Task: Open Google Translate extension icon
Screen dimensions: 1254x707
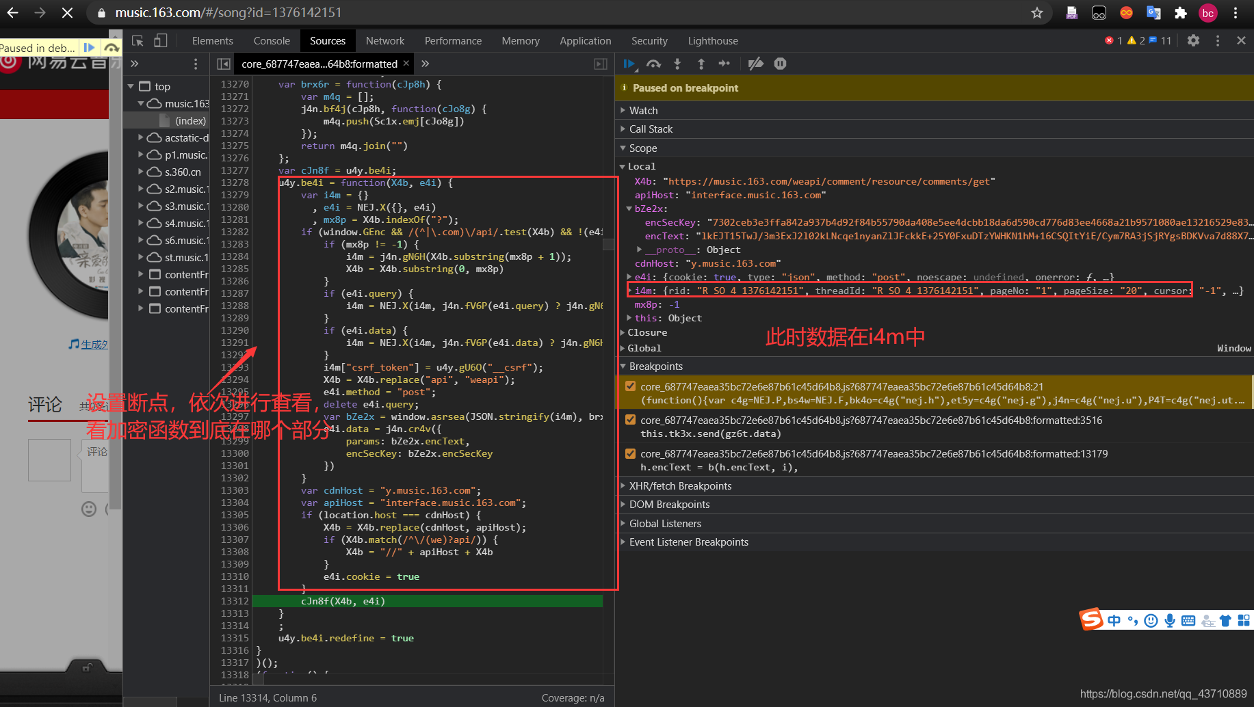Action: [x=1153, y=13]
